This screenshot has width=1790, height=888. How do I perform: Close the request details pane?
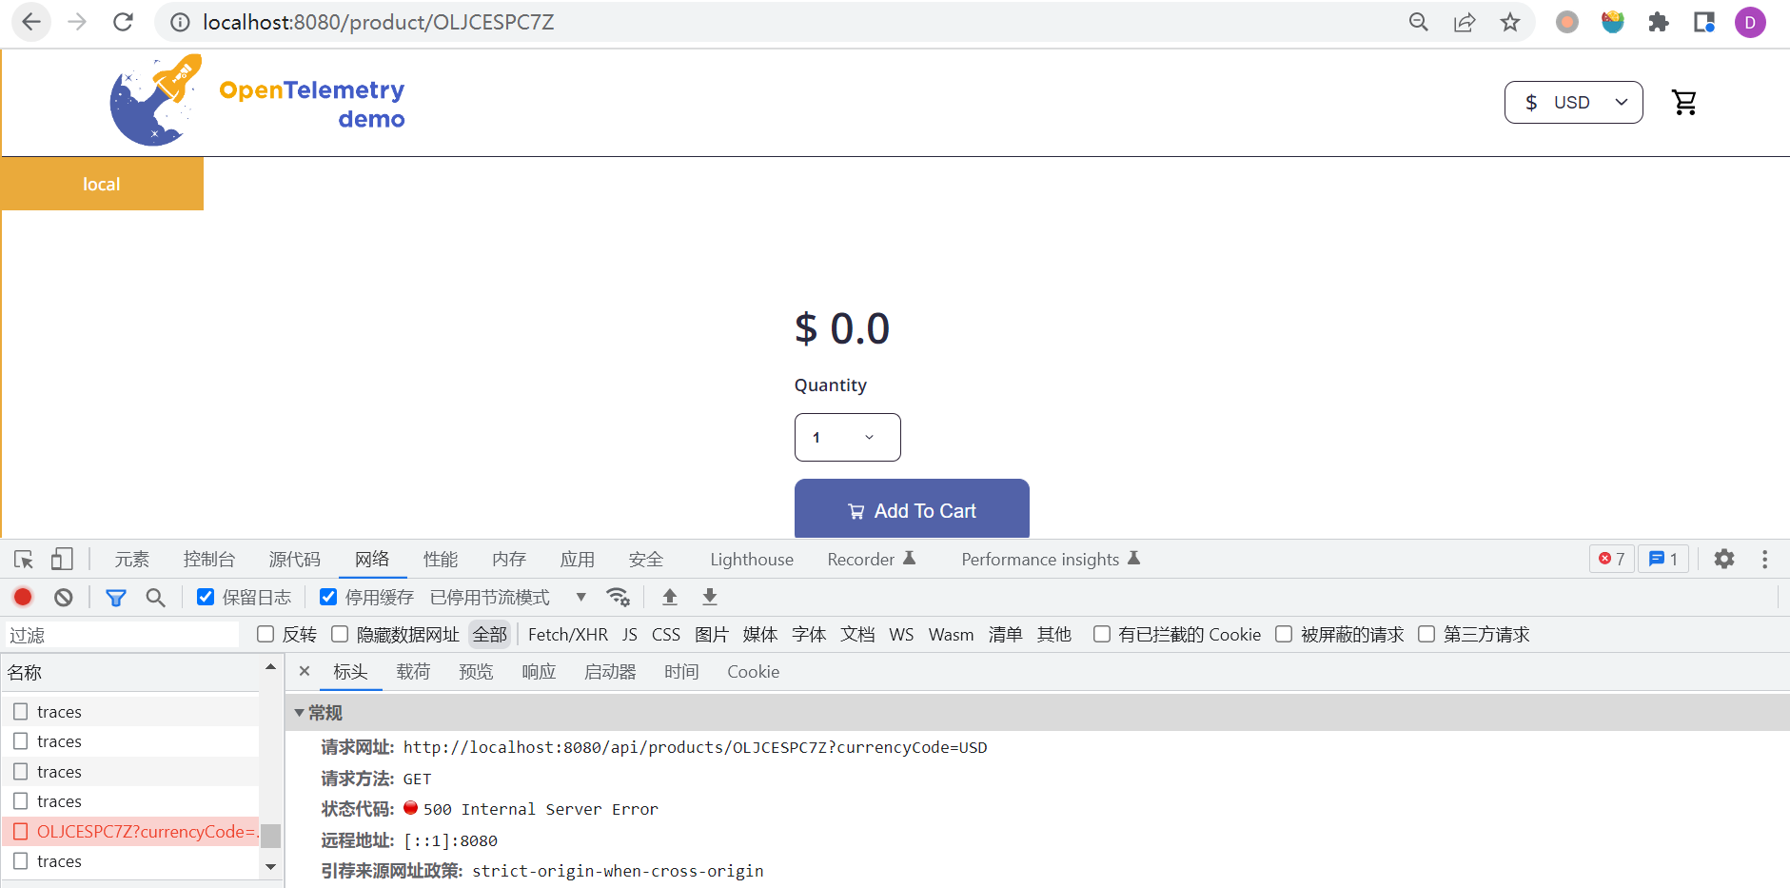(x=305, y=671)
